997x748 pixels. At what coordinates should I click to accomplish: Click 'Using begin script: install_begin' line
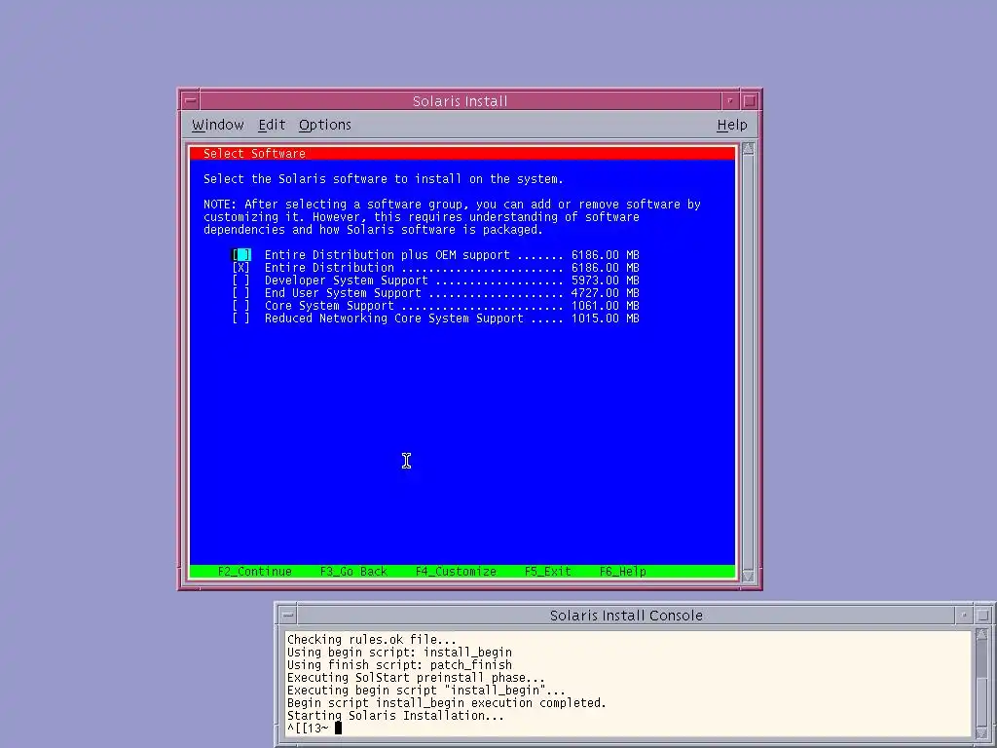point(399,652)
